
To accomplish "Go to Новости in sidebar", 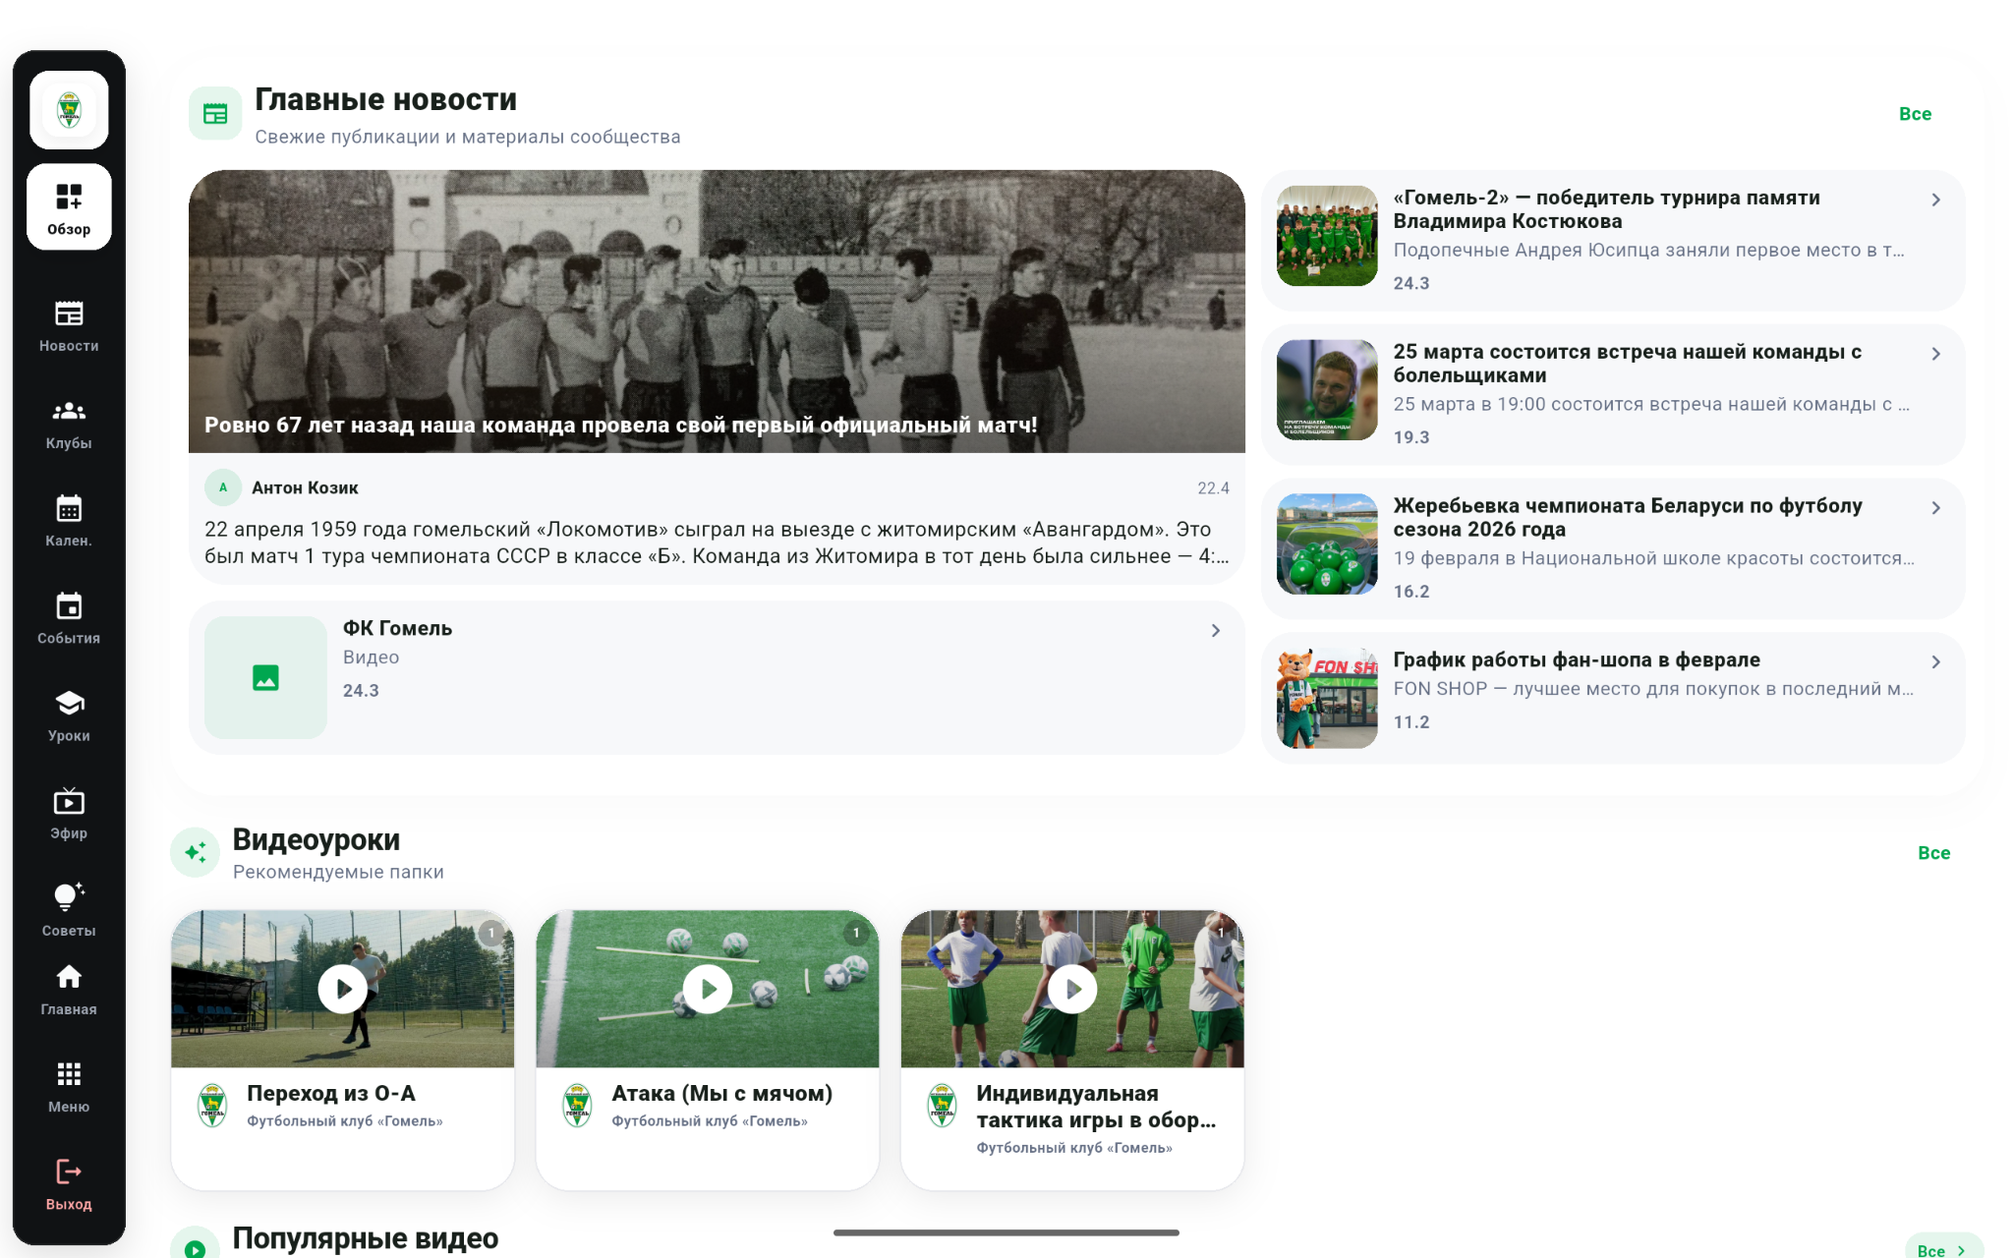I will [69, 326].
